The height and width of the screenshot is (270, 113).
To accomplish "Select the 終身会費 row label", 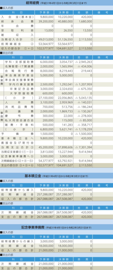I will tap(17, 22).
